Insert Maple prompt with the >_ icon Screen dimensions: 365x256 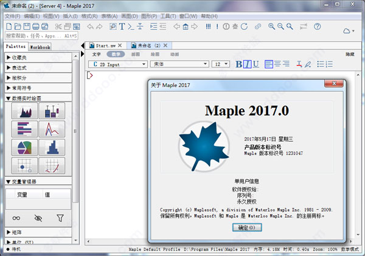[x=131, y=27]
